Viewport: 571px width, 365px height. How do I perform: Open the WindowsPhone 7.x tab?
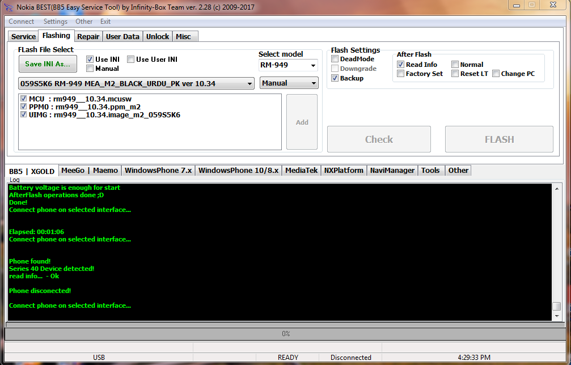(x=158, y=170)
